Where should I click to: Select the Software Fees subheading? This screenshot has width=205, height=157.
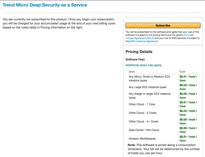(x=135, y=59)
